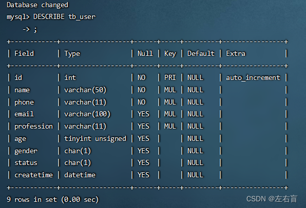Click 'YES' in the createtime row
Screen dimensions: 306x208
pos(143,175)
